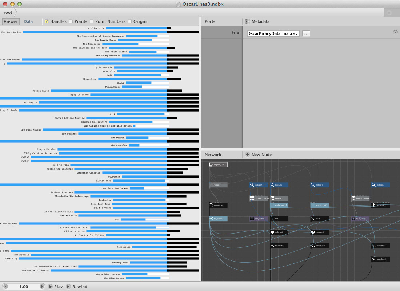Click the plus icon beside New Node
400x291 pixels.
pos(247,155)
